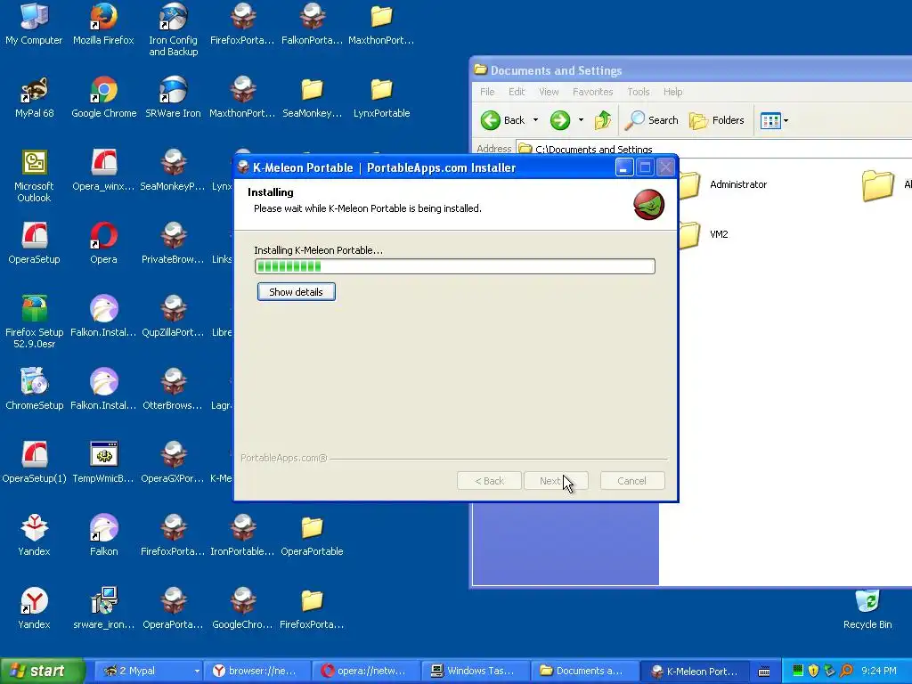Expand the Back history dropdown arrow
The image size is (912, 684).
(x=535, y=120)
